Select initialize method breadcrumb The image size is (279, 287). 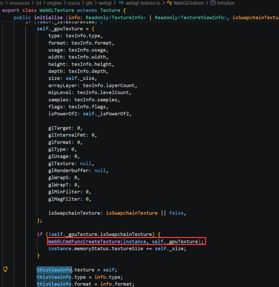point(226,3)
